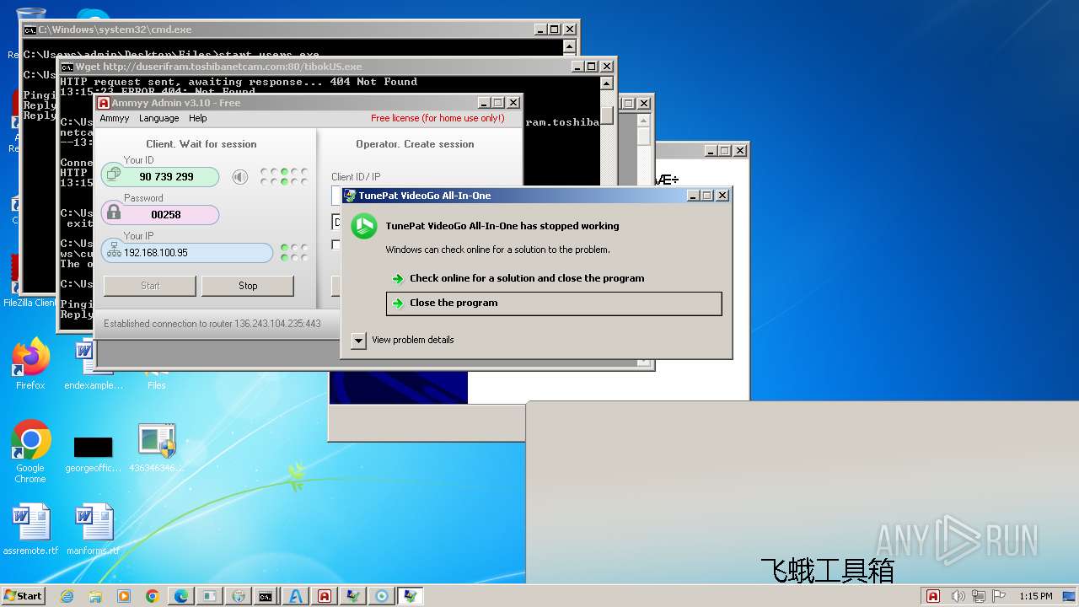The height and width of the screenshot is (607, 1079).
Task: Select the password value 00258
Action: 166,215
